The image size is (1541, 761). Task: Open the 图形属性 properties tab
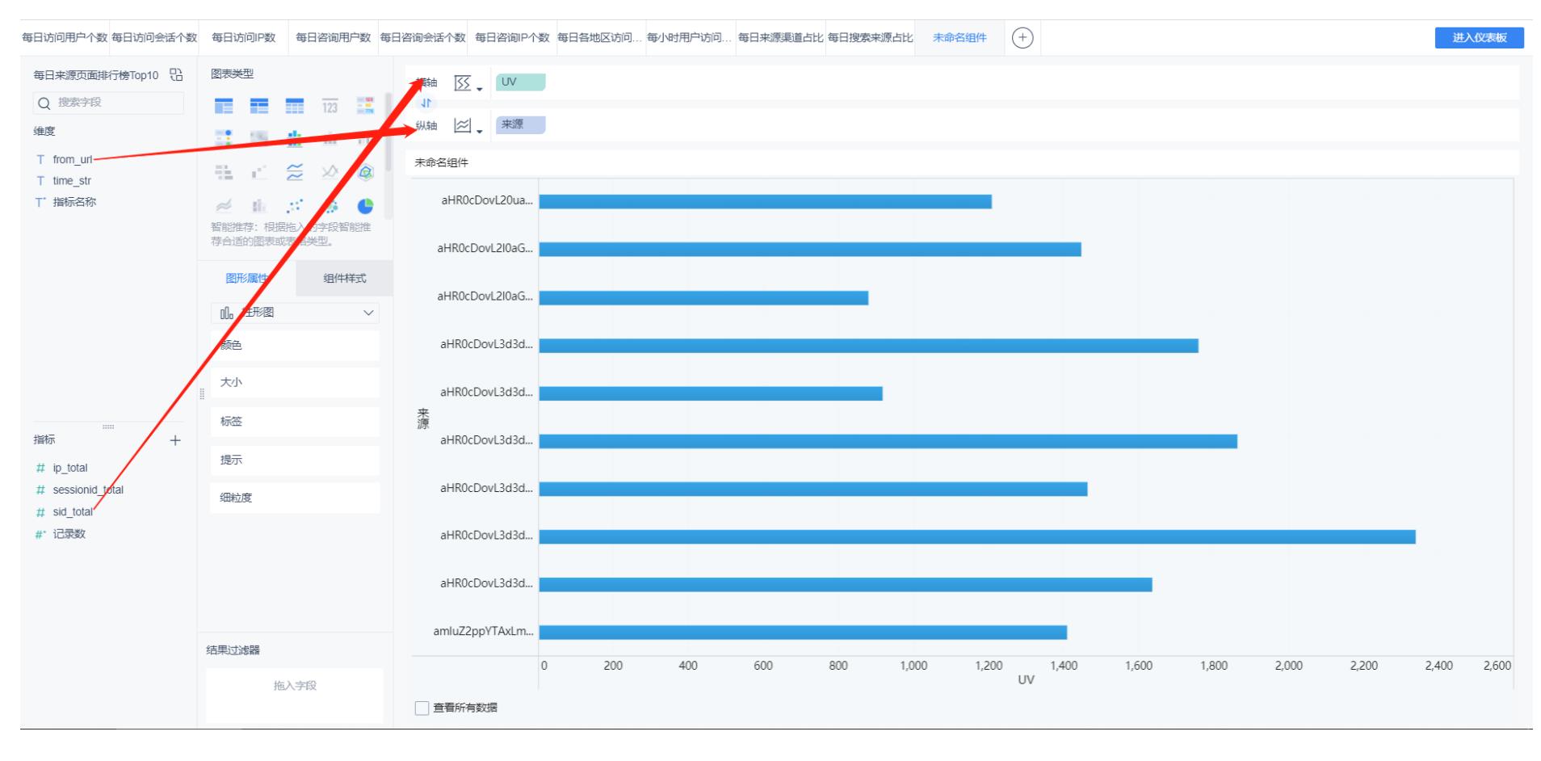click(246, 278)
